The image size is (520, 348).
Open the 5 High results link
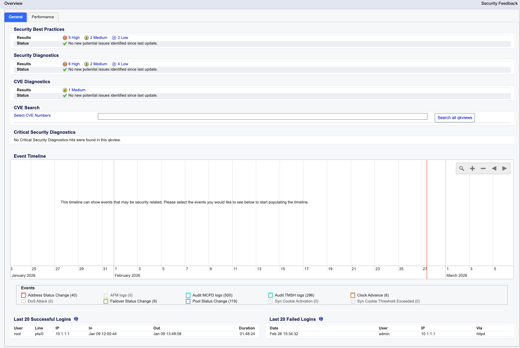pos(74,38)
